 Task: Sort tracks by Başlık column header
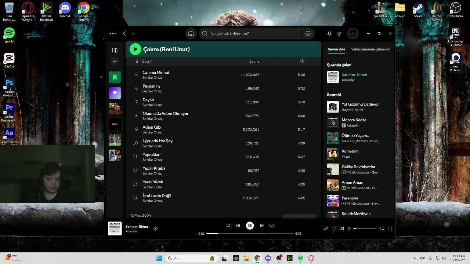(147, 61)
